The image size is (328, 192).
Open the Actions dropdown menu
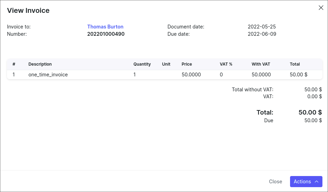[x=306, y=182]
